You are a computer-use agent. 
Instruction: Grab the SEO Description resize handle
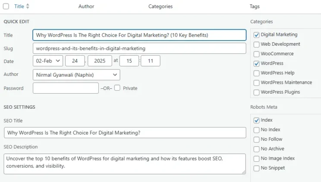coord(244,172)
